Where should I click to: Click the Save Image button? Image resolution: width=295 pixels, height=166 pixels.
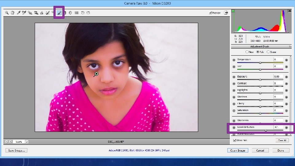tap(16, 150)
